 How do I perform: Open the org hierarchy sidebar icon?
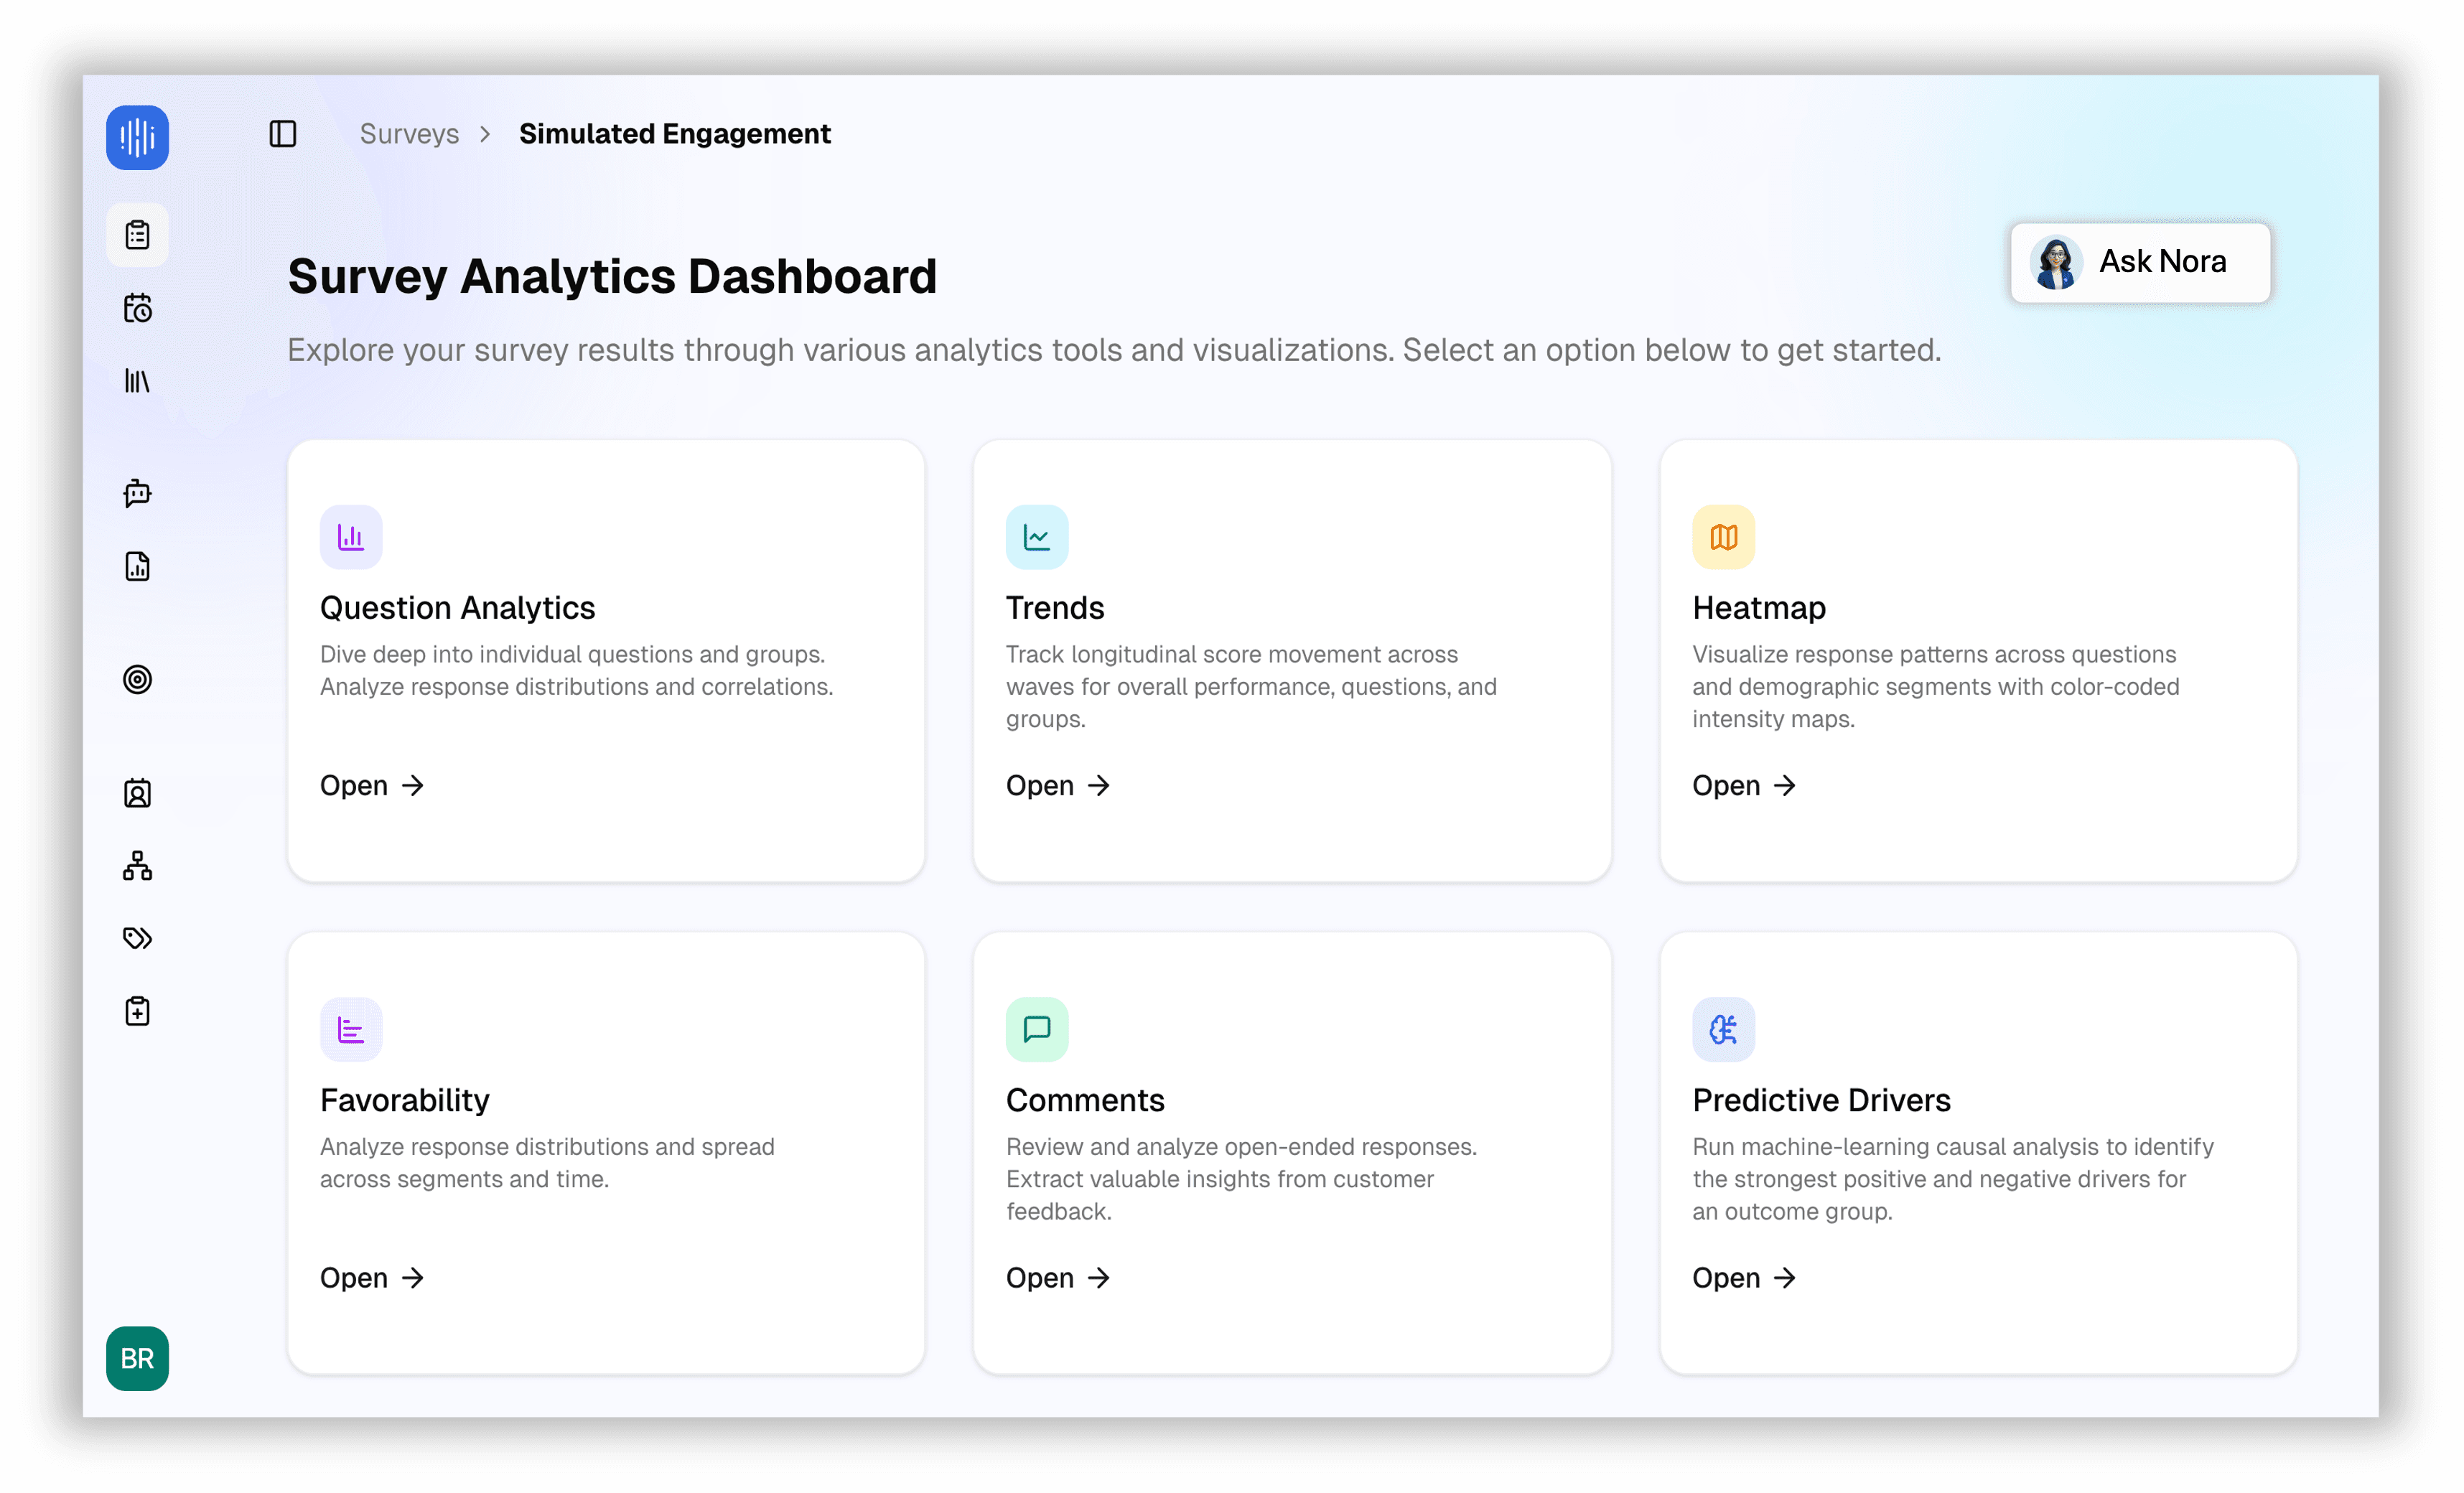pyautogui.click(x=137, y=865)
